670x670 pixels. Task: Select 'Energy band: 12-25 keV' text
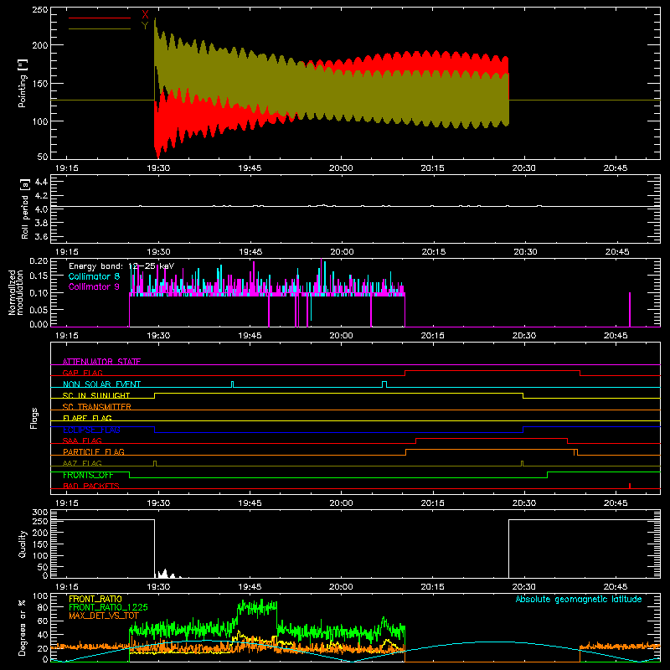point(121,266)
